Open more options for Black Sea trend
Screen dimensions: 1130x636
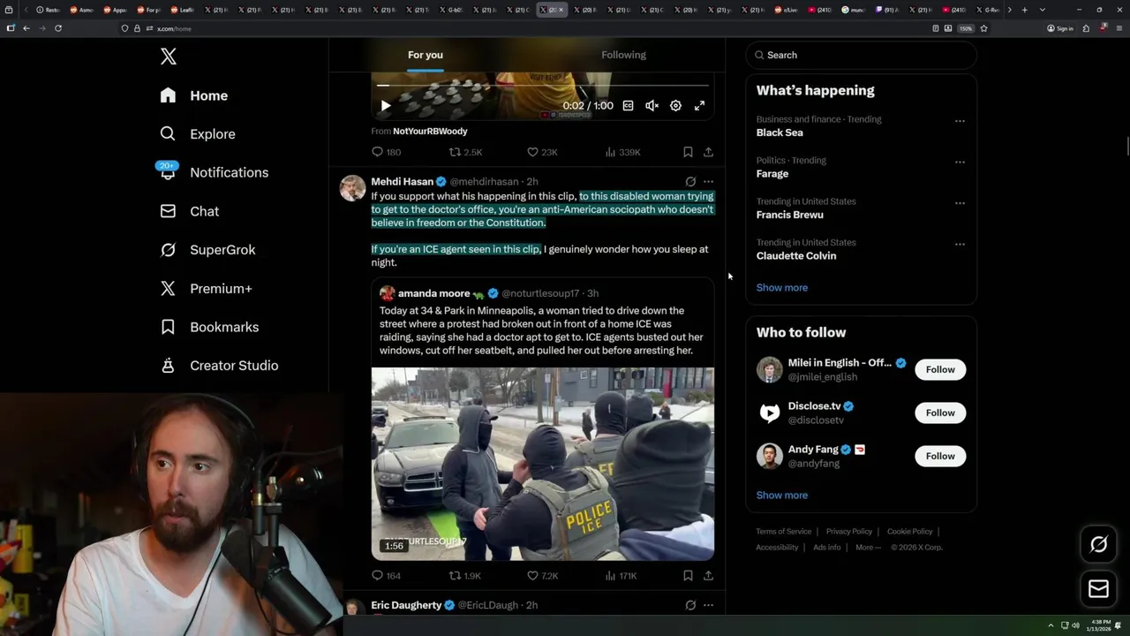pyautogui.click(x=960, y=121)
